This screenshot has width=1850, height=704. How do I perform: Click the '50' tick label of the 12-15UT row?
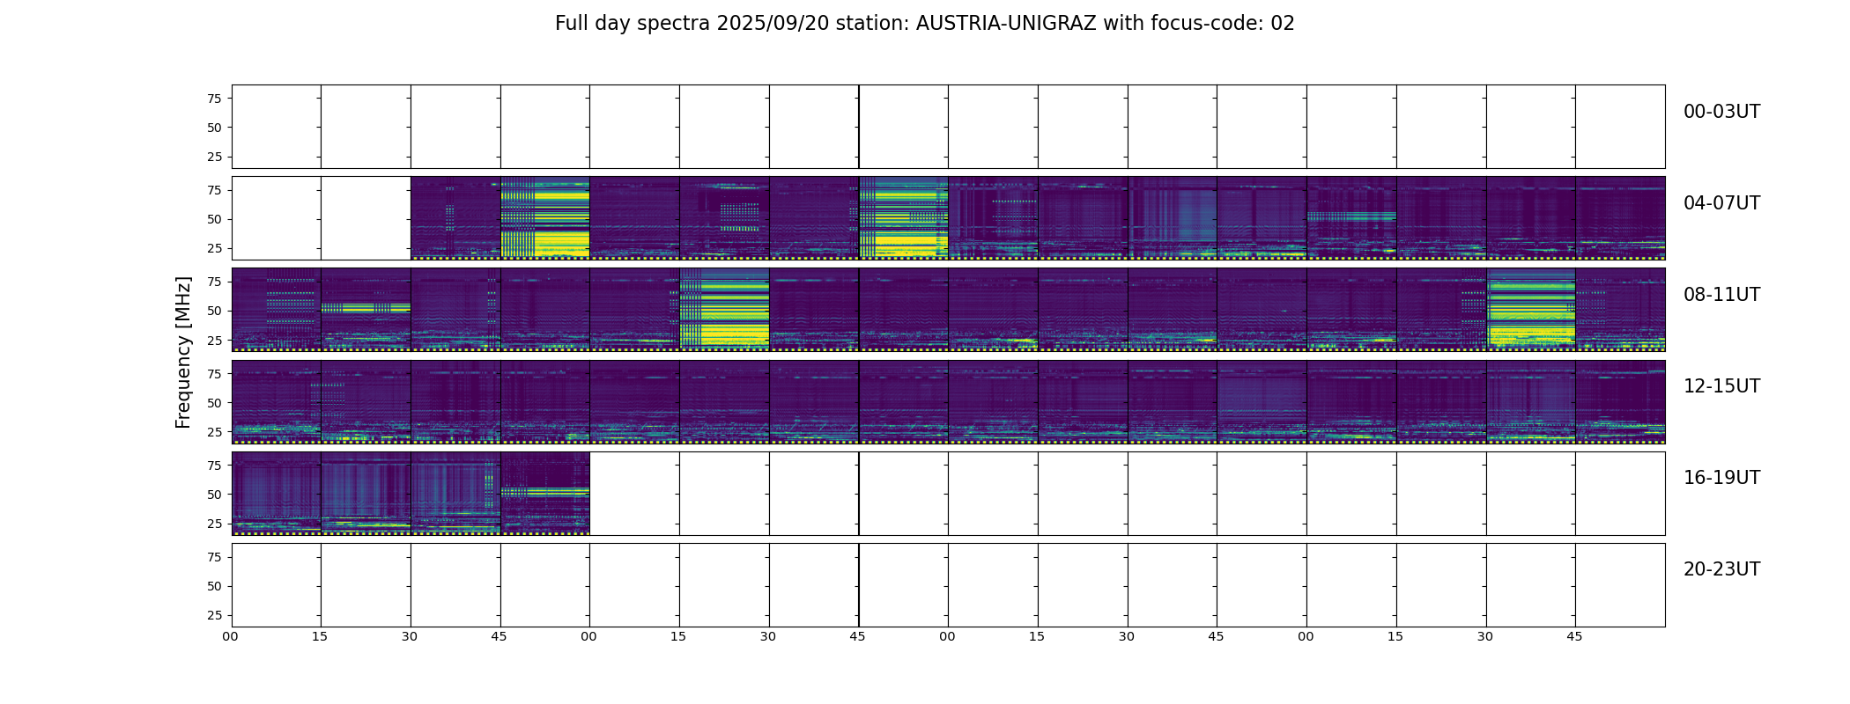tap(214, 403)
